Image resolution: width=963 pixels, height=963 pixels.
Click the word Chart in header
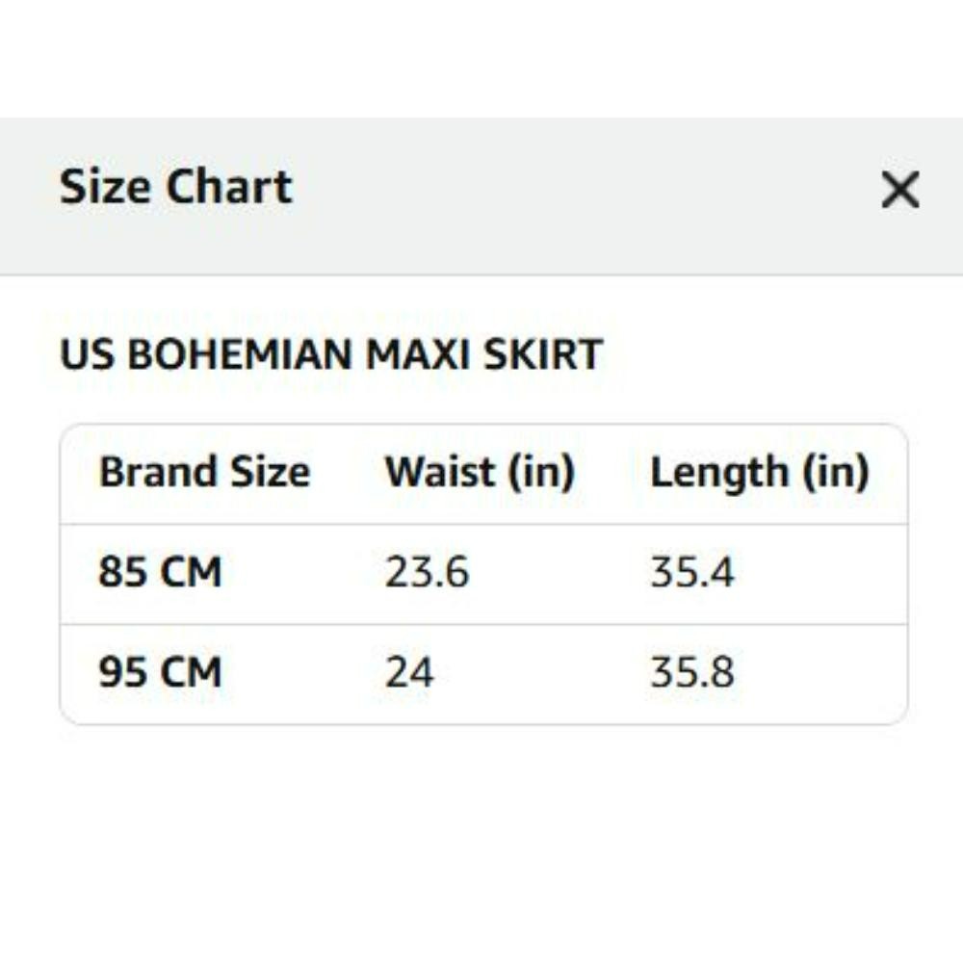[229, 187]
